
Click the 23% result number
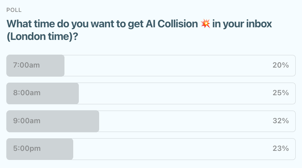(x=281, y=148)
